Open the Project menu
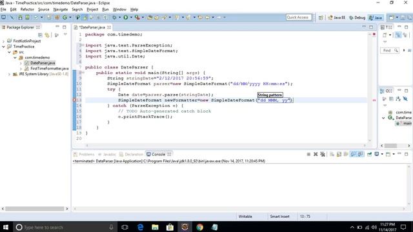413x232 pixels. 92,9
